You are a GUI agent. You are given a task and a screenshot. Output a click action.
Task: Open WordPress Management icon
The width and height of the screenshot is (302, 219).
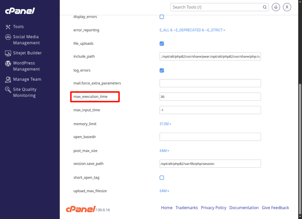click(8, 63)
